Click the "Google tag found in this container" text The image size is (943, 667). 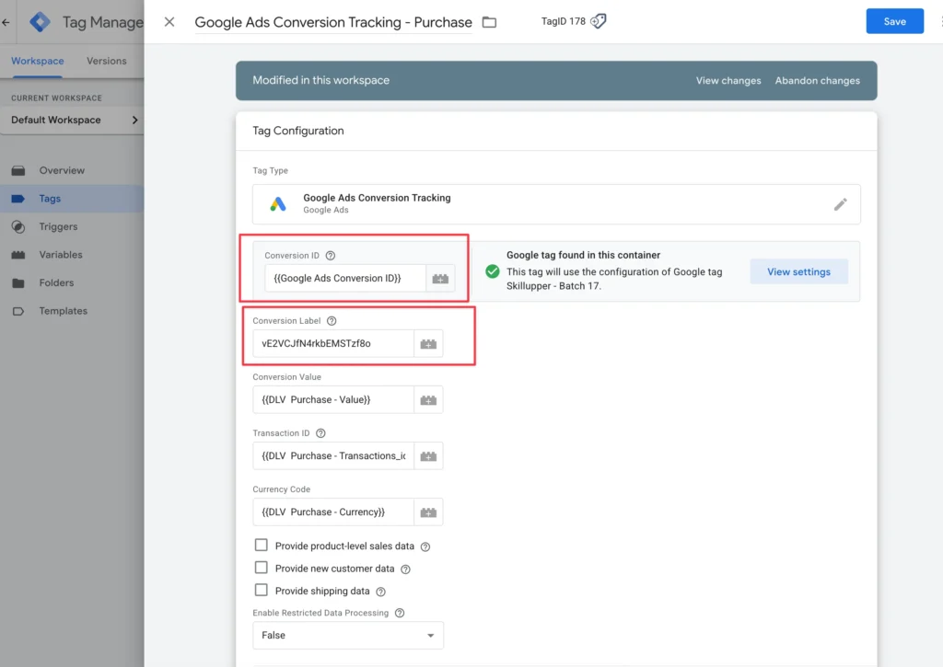point(583,256)
